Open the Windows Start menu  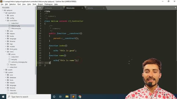[x=3, y=97]
